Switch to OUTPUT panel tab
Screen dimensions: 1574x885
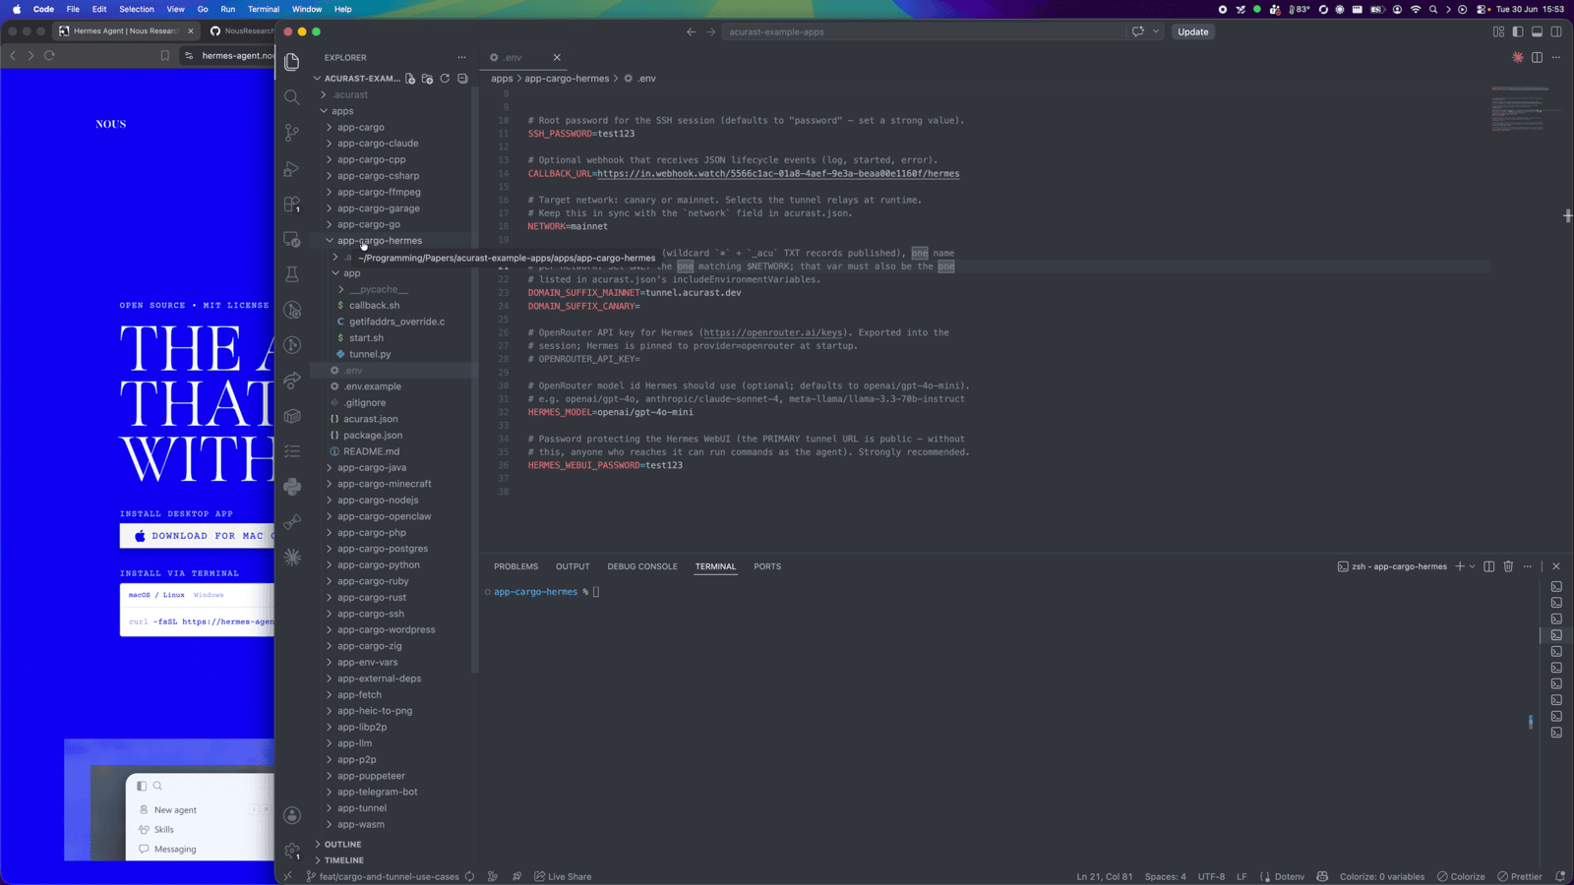pyautogui.click(x=573, y=566)
